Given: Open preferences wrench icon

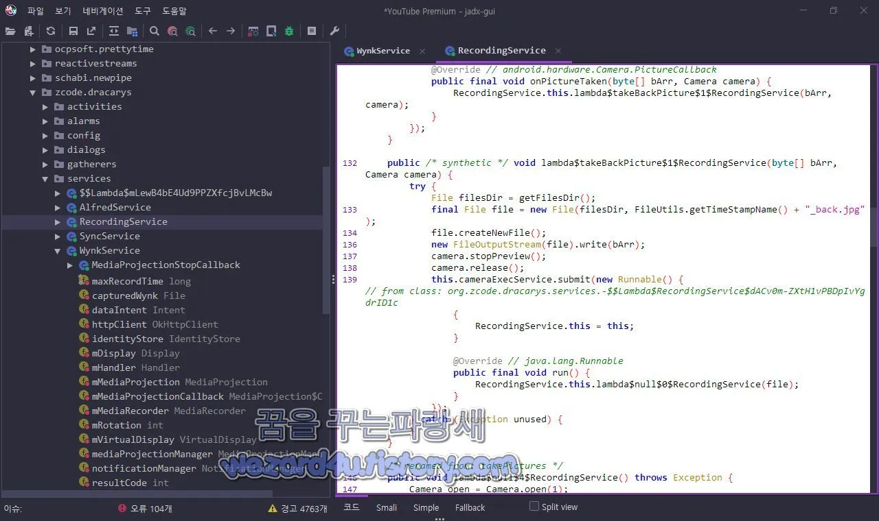Looking at the screenshot, I should click(x=334, y=31).
